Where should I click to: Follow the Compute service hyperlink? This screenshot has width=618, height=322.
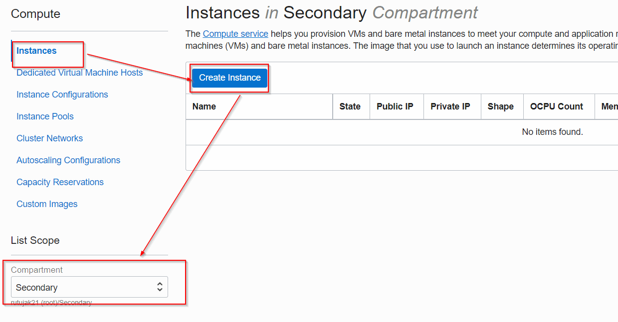click(235, 34)
